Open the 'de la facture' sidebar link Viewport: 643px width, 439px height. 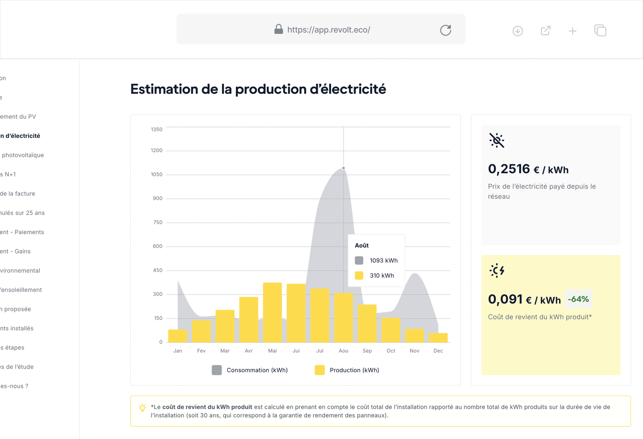tap(18, 193)
